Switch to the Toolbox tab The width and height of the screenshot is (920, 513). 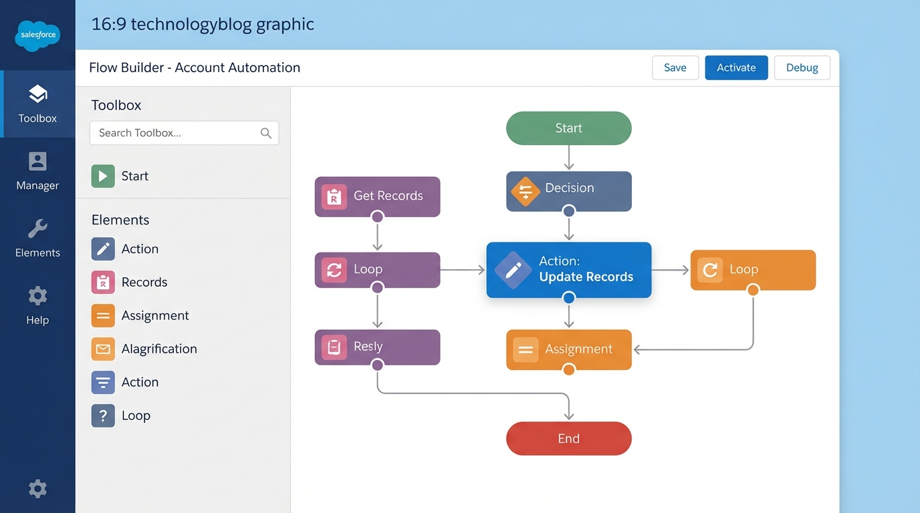click(37, 104)
